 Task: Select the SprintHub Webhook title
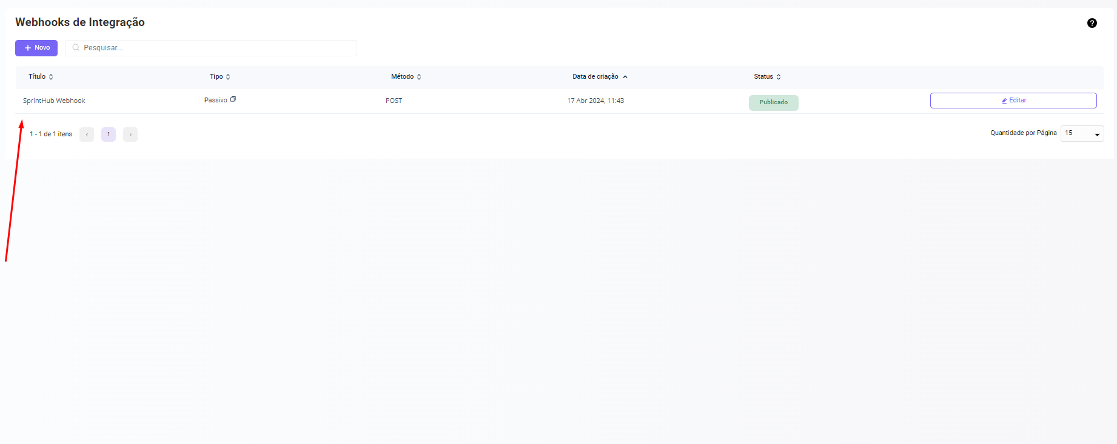[54, 101]
